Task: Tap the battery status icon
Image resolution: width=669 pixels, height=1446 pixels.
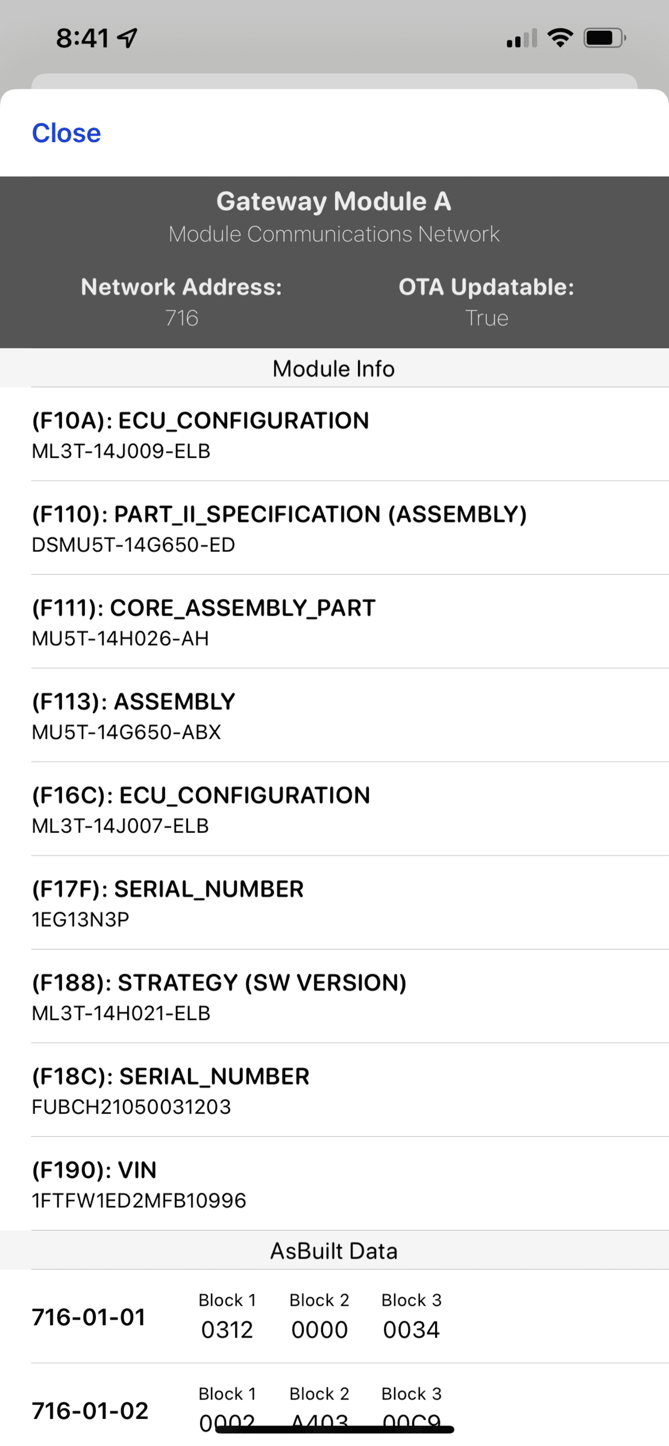Action: 604,39
